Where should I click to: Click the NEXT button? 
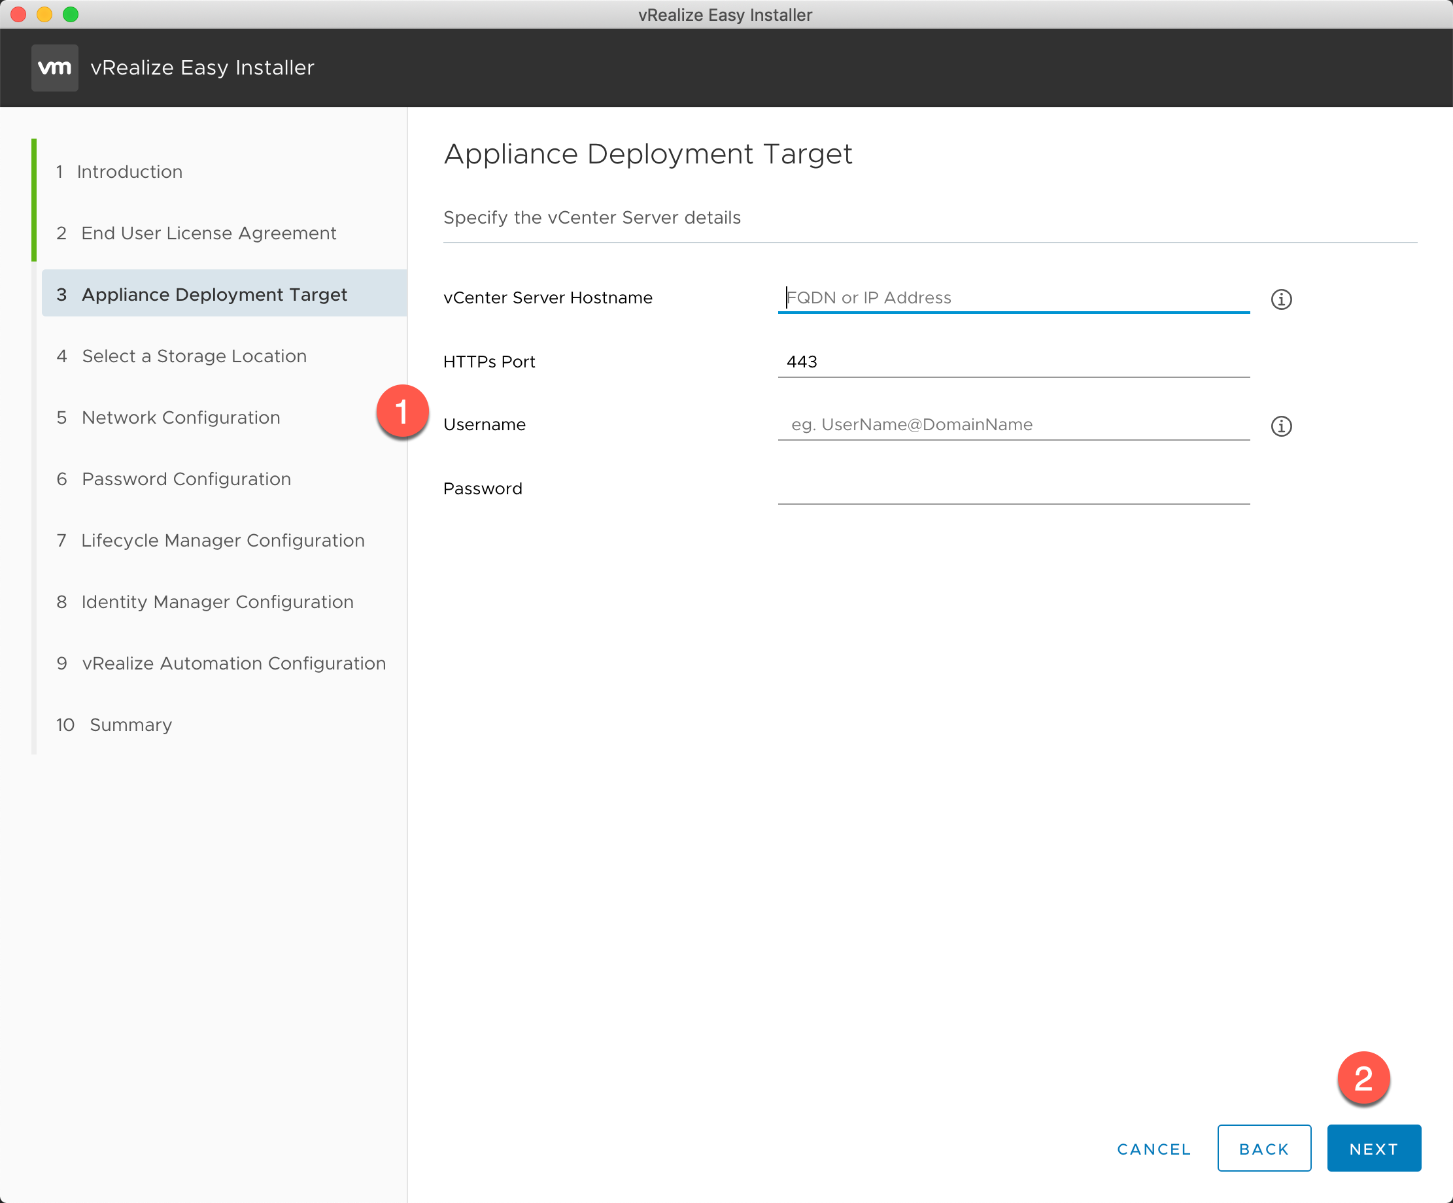pyautogui.click(x=1373, y=1147)
